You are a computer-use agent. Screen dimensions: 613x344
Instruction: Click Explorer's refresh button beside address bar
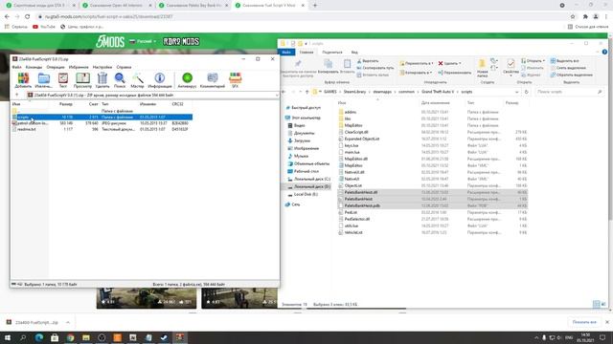[526, 92]
